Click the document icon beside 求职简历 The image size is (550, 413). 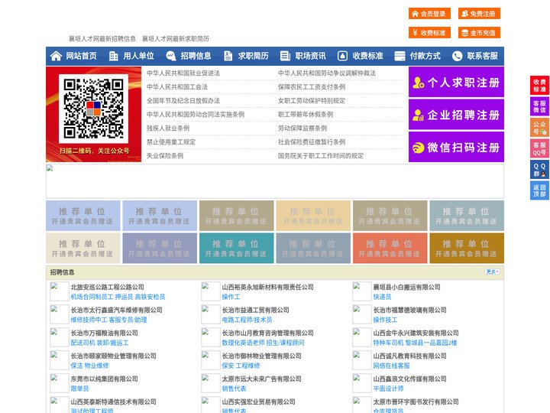tap(228, 56)
